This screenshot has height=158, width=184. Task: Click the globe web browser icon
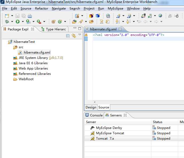160,15
